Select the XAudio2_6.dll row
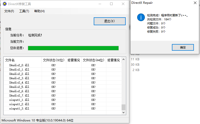This screenshot has height=124, width=200. tap(63, 91)
